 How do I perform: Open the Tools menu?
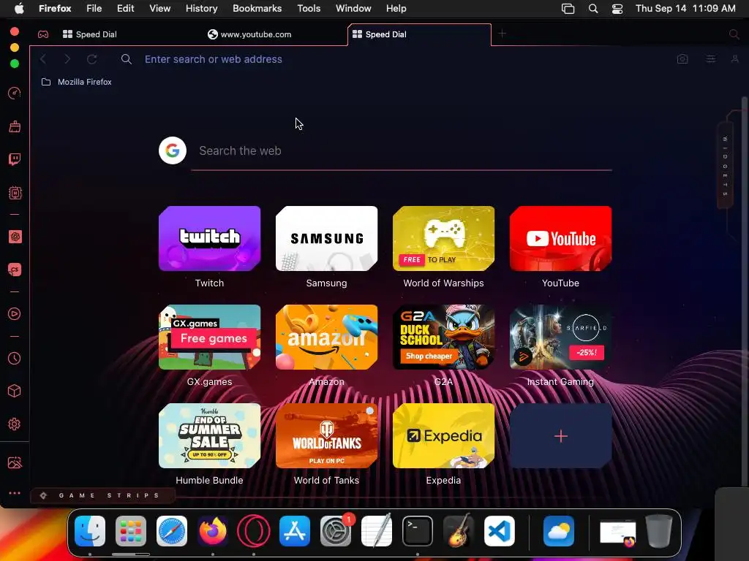click(x=309, y=9)
